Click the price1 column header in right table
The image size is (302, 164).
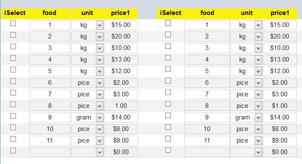(x=280, y=13)
